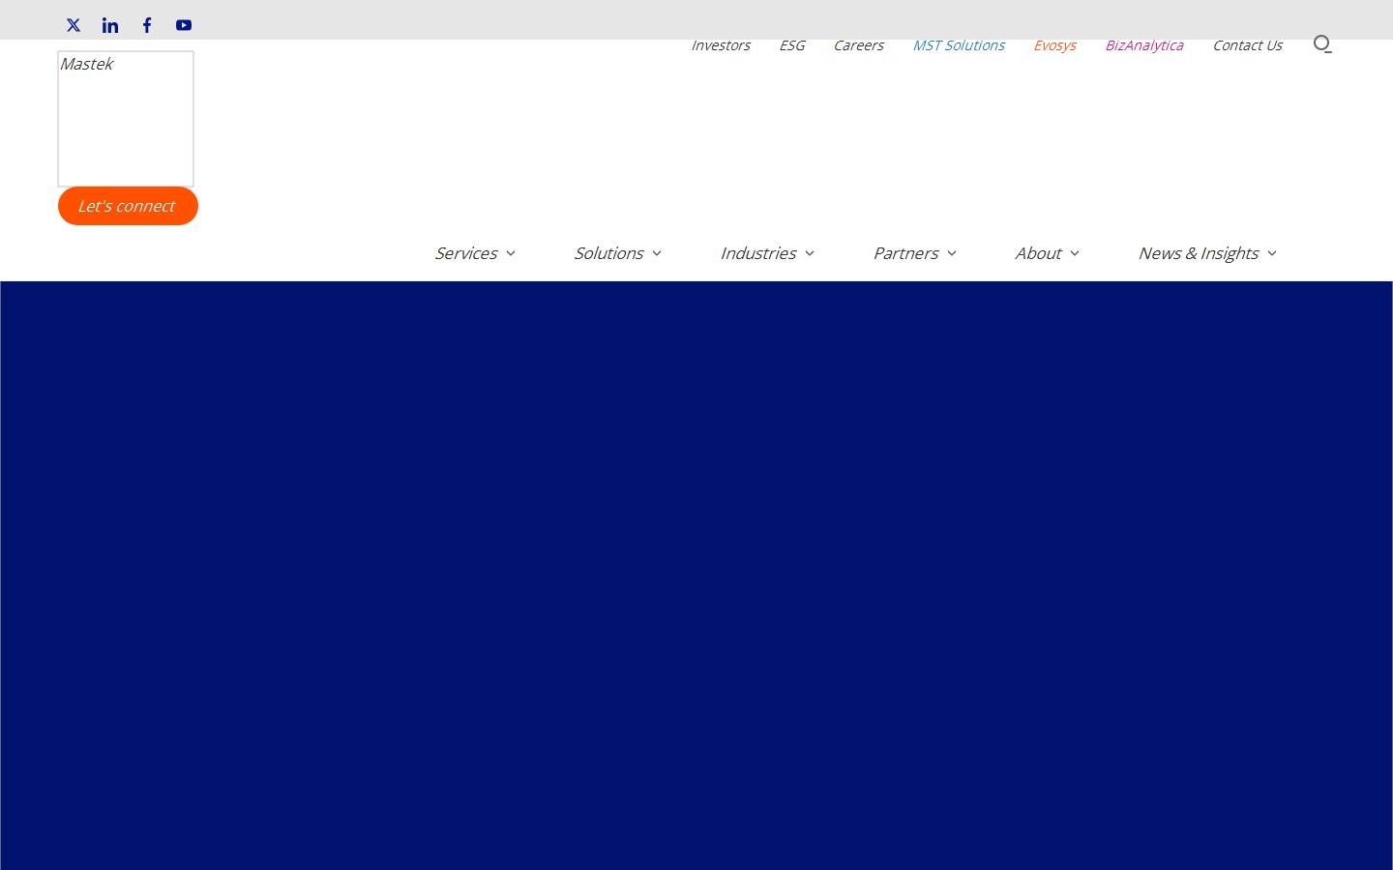The image size is (1393, 870).
Task: Click the BizAnalytica link
Action: pos(1144,44)
